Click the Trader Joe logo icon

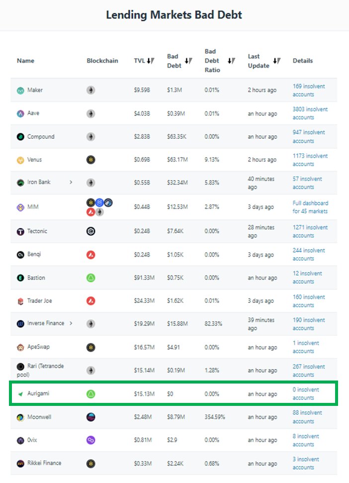click(20, 301)
